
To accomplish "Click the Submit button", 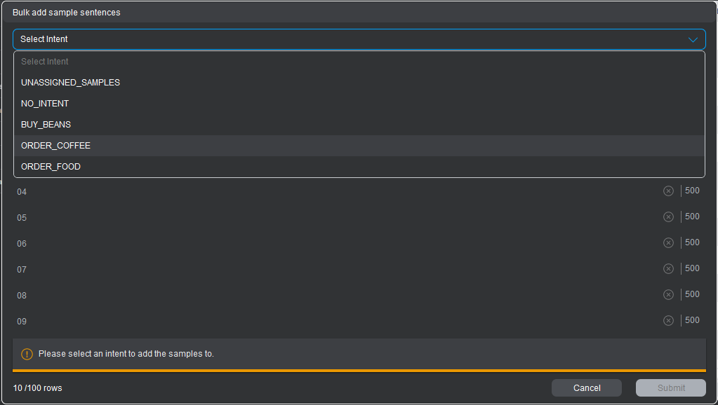I will pos(670,388).
